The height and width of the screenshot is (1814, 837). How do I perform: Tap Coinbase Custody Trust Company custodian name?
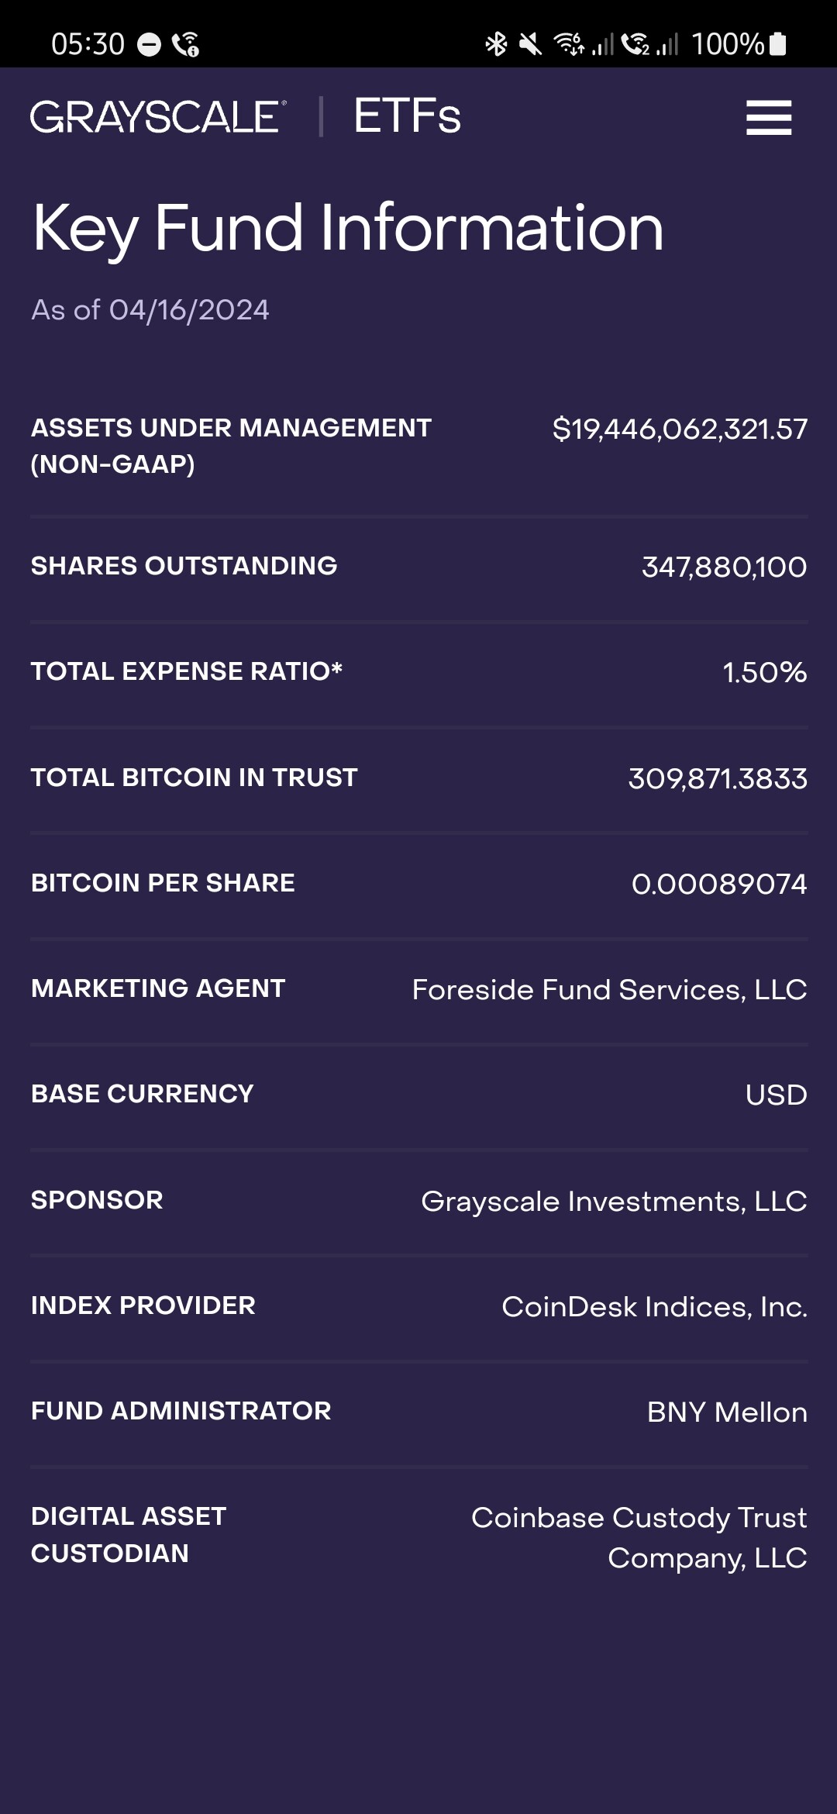coord(639,1537)
